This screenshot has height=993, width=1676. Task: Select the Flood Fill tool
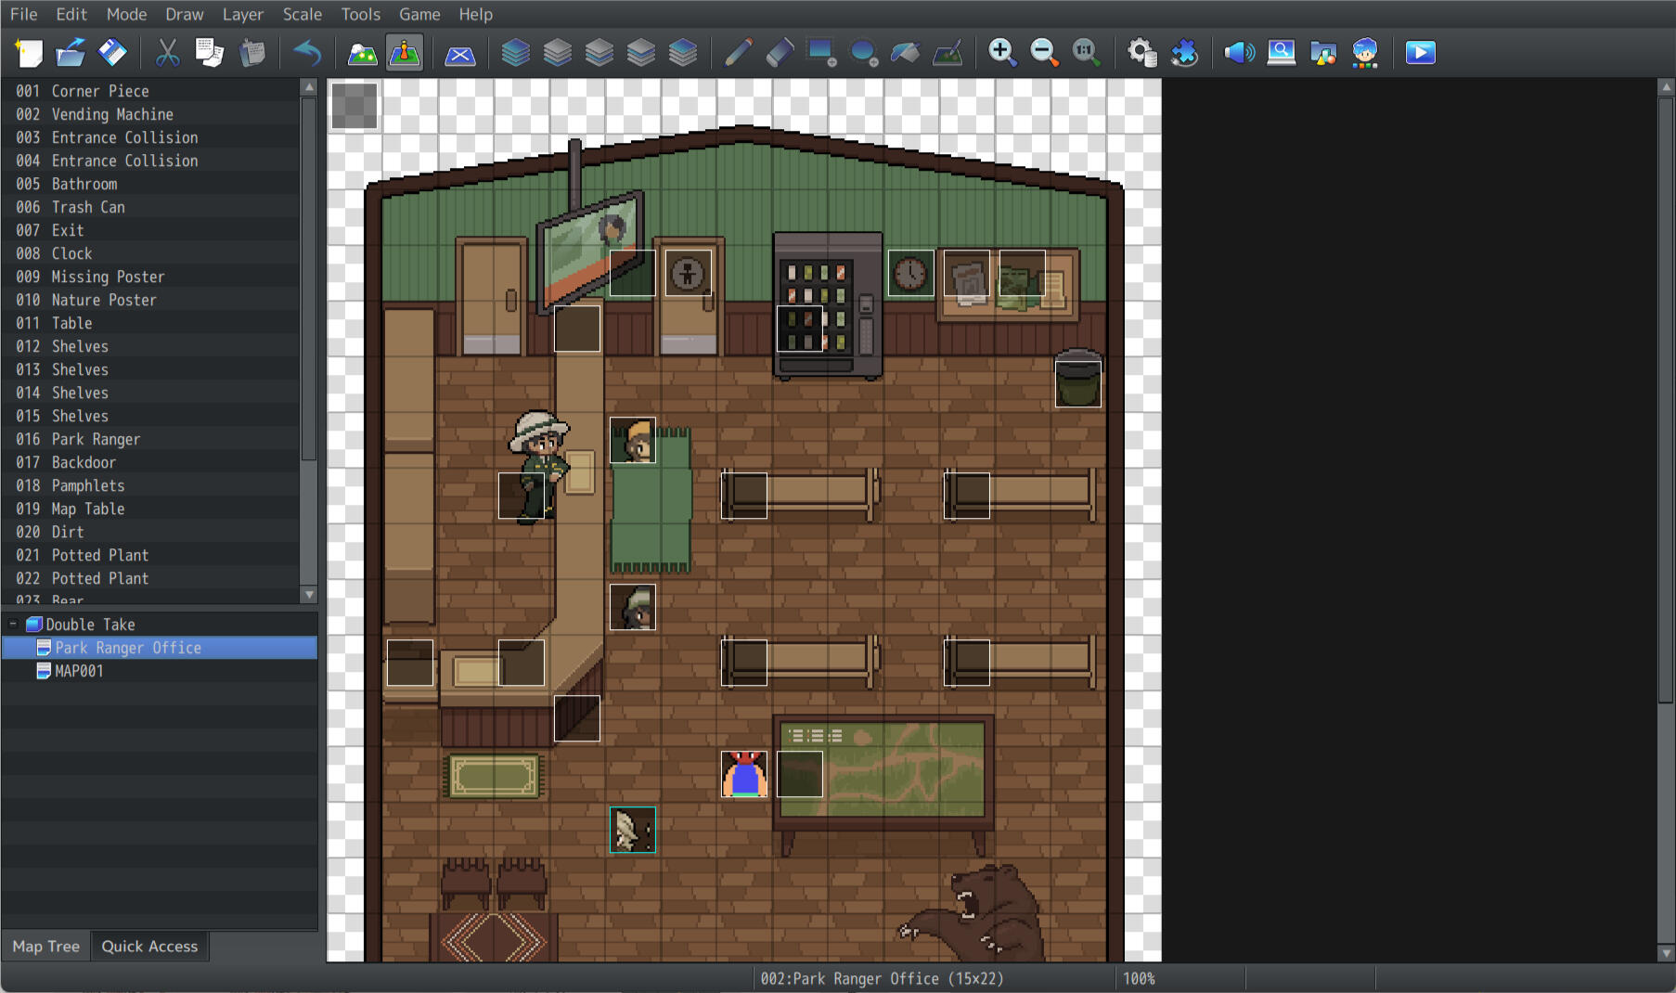point(905,53)
